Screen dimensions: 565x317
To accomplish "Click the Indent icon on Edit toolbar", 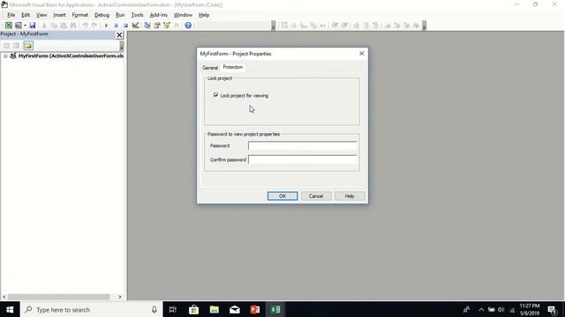I will 335,26.
